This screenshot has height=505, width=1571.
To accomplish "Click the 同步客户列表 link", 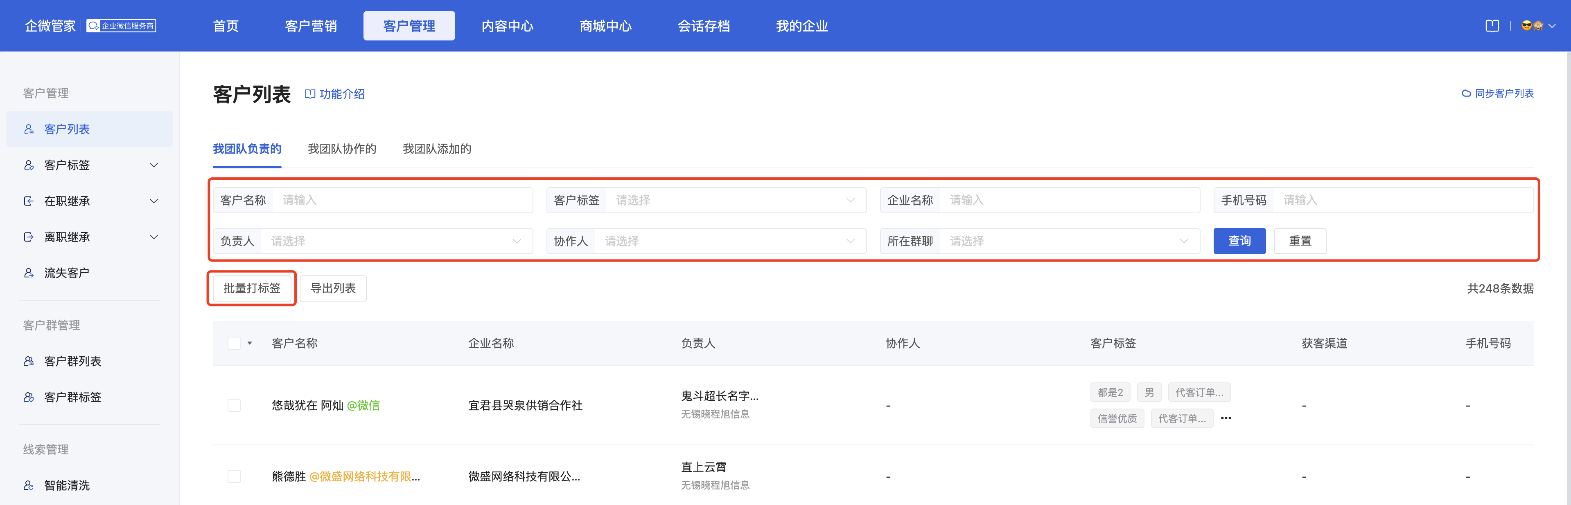I will click(x=1504, y=93).
